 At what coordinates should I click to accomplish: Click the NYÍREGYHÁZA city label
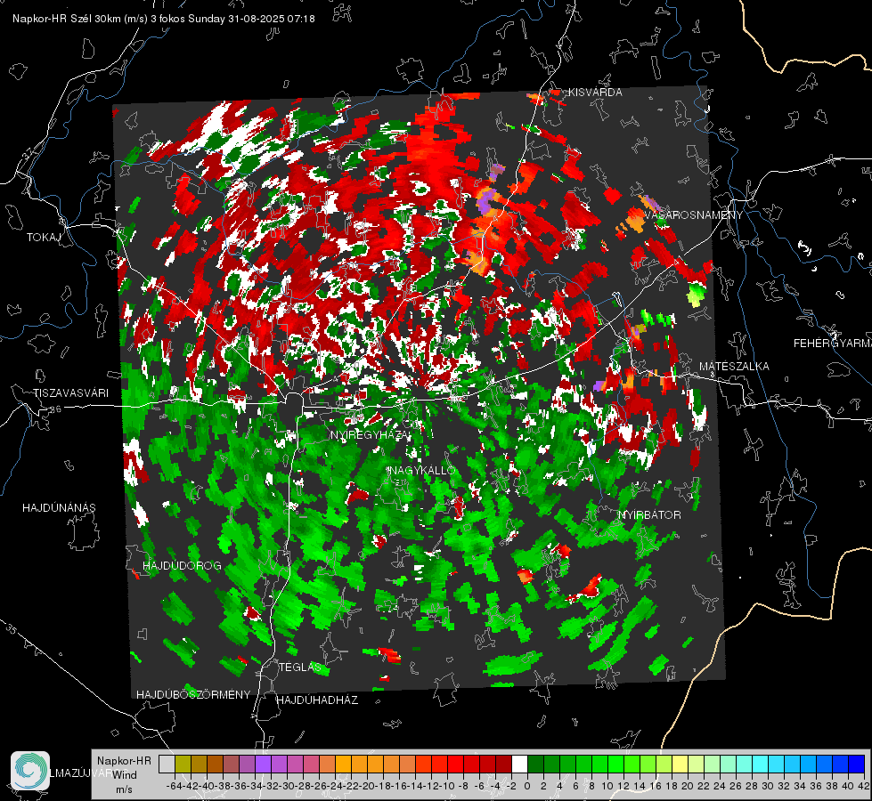pos(371,434)
